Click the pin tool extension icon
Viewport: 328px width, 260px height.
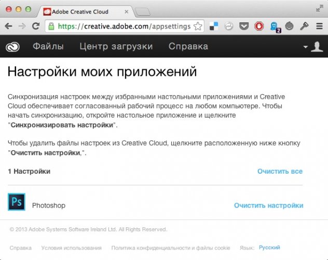point(304,26)
